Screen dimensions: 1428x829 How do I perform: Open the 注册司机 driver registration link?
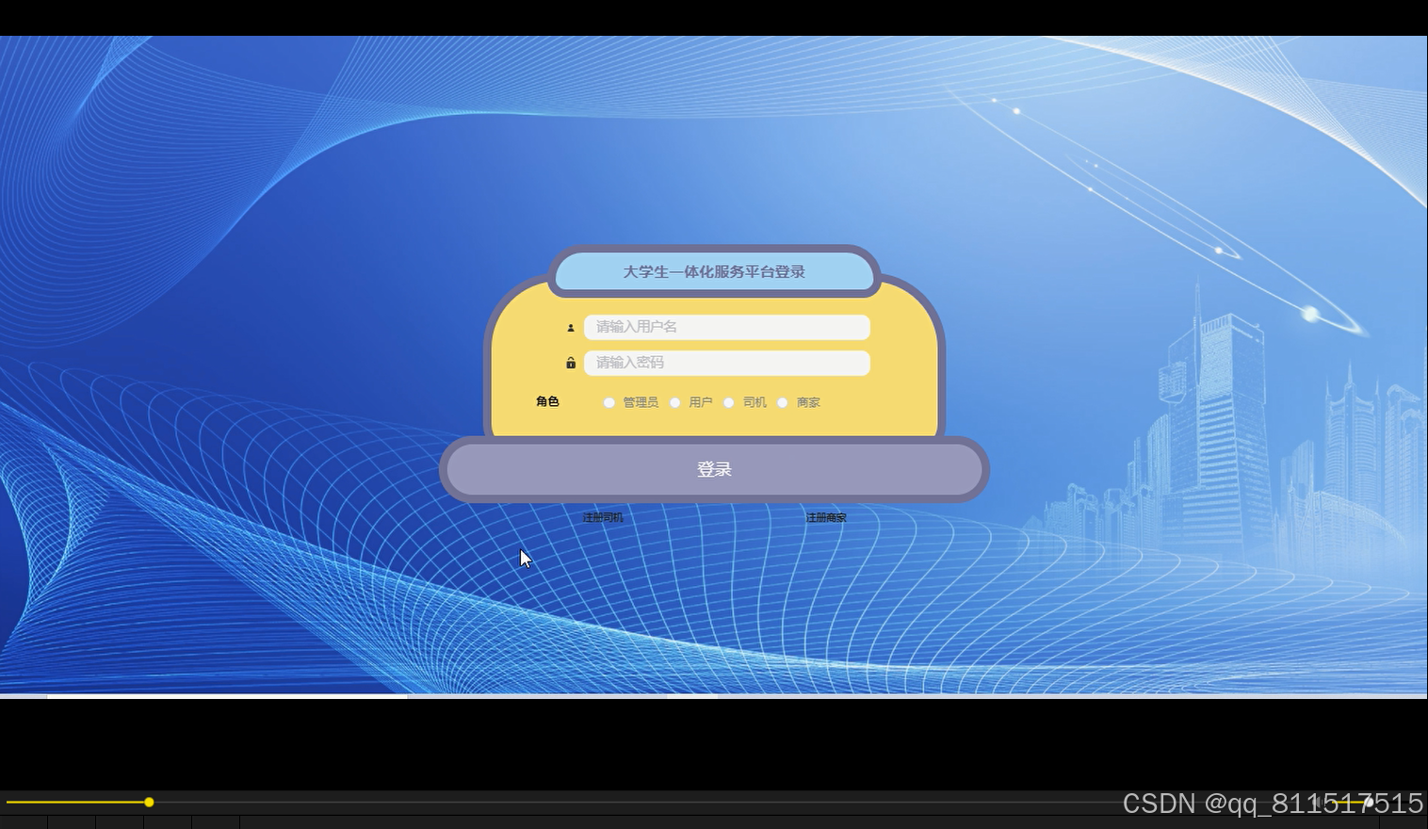(x=603, y=517)
